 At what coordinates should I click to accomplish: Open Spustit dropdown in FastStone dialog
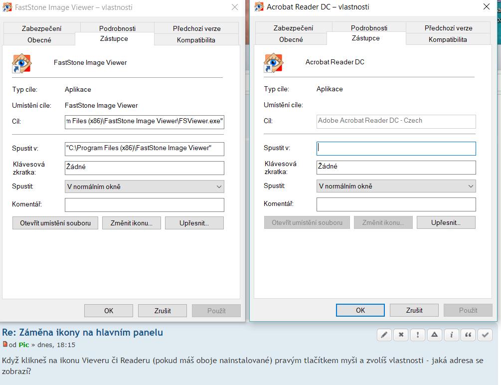click(145, 187)
